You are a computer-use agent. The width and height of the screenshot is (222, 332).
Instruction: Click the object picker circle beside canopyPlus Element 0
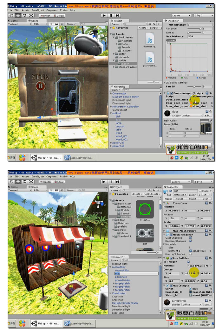[210, 251]
